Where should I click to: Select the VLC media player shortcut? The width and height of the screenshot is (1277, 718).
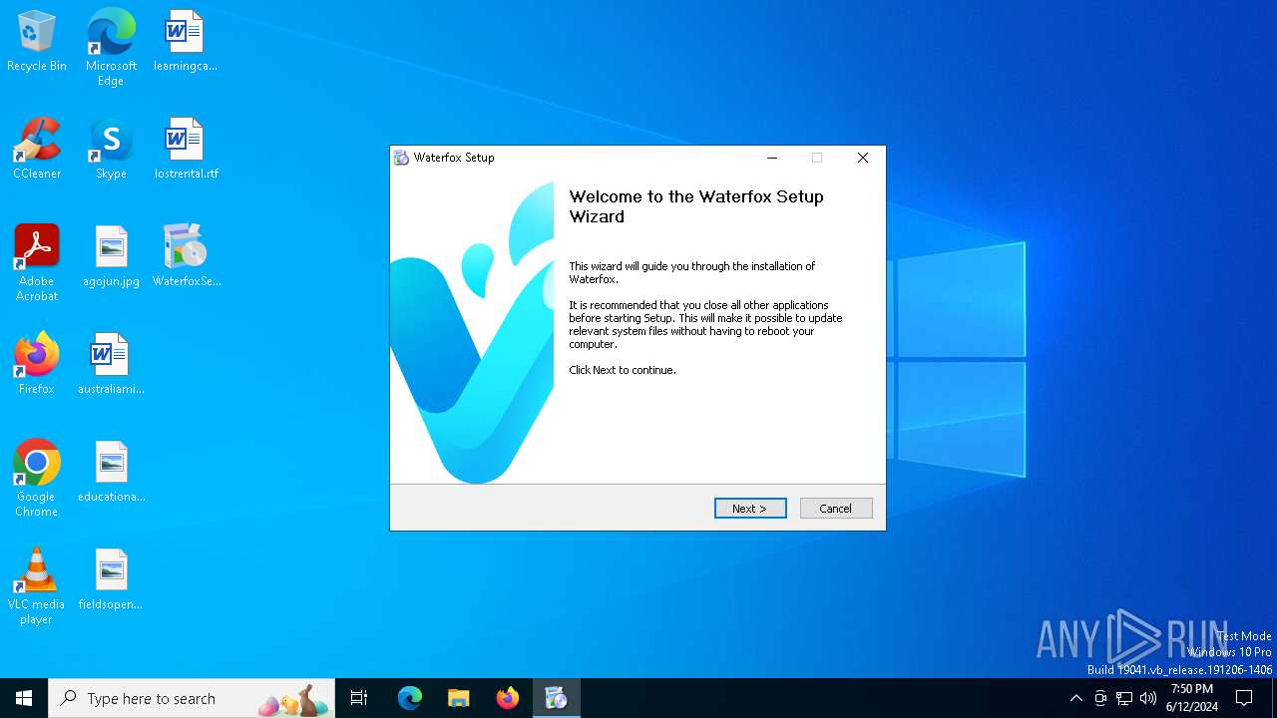pos(37,586)
